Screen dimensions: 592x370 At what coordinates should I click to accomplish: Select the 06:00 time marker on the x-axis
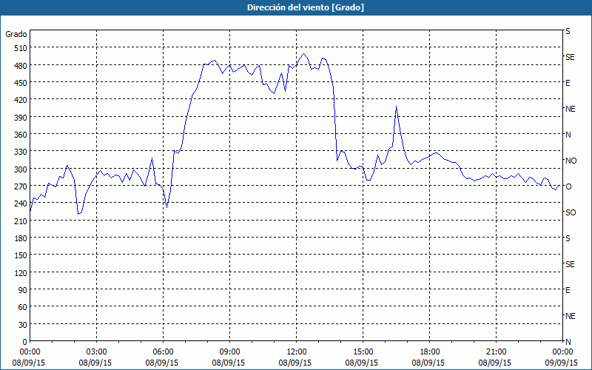pos(163,351)
